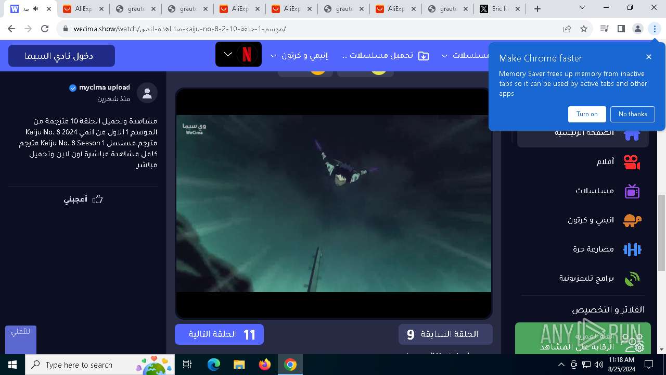Open the notification center icon
The width and height of the screenshot is (666, 375).
[649, 365]
